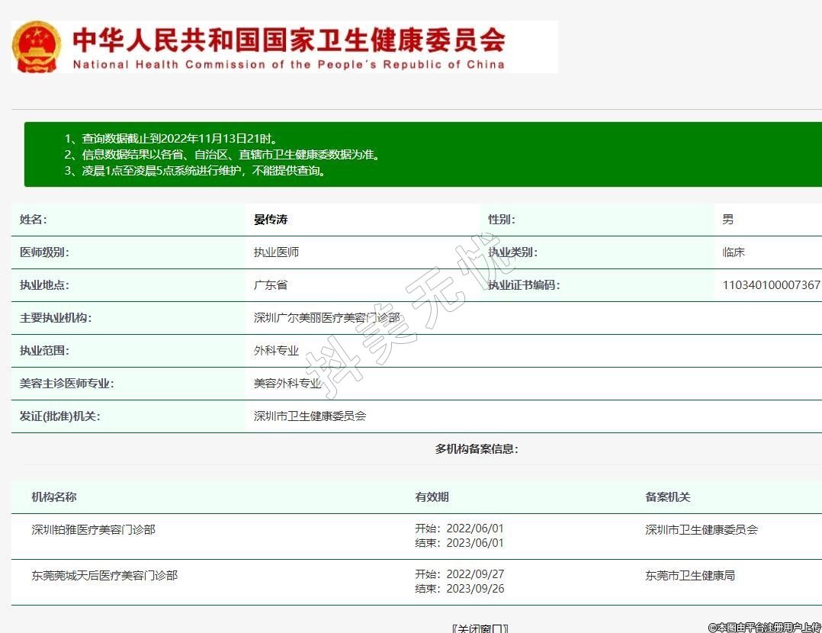Click the 备案机关 column header
This screenshot has height=633, width=822.
click(x=667, y=497)
